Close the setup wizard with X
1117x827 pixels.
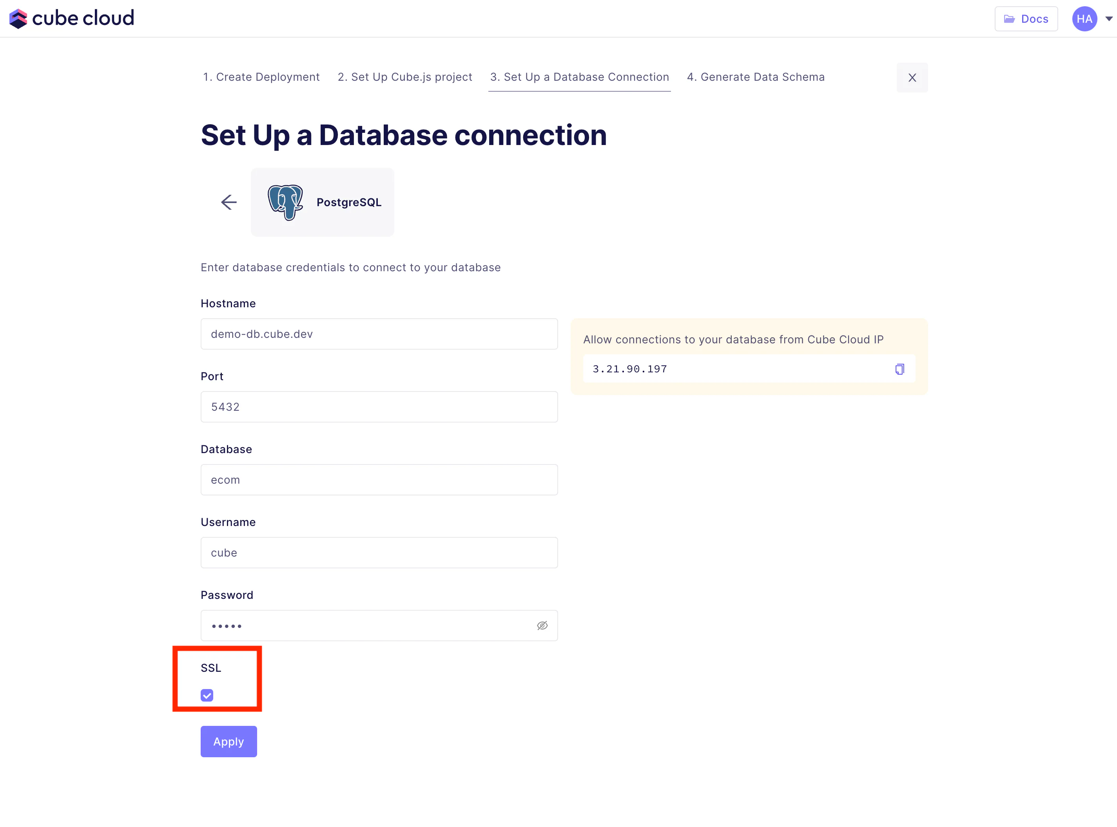click(x=912, y=78)
